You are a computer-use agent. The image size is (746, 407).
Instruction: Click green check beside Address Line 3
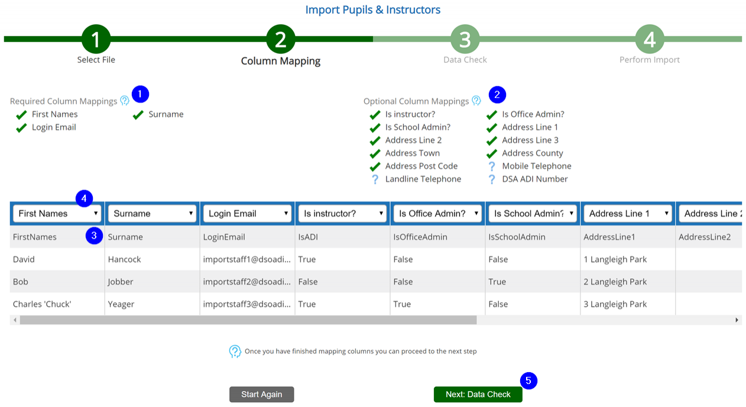[492, 141]
